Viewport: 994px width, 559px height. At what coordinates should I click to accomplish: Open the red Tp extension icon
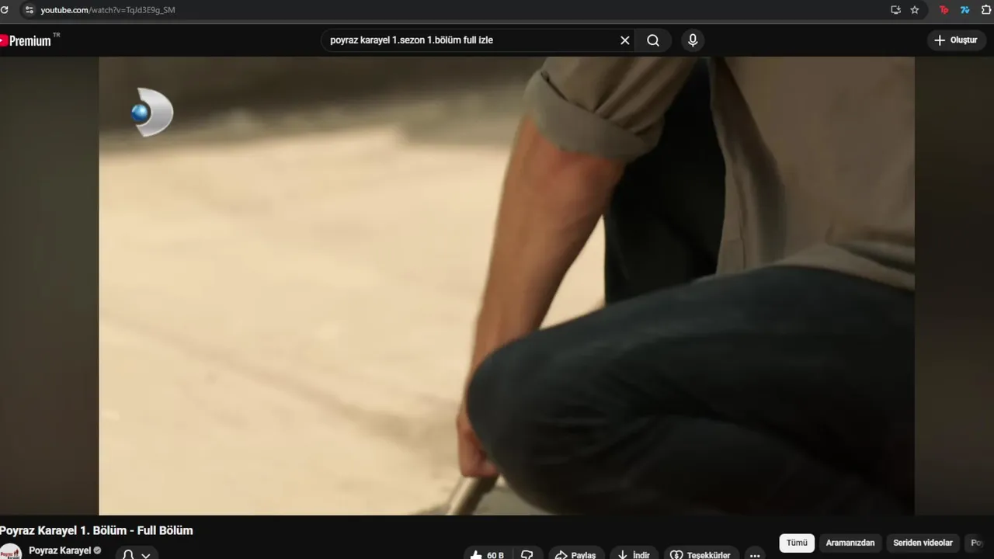click(x=944, y=10)
